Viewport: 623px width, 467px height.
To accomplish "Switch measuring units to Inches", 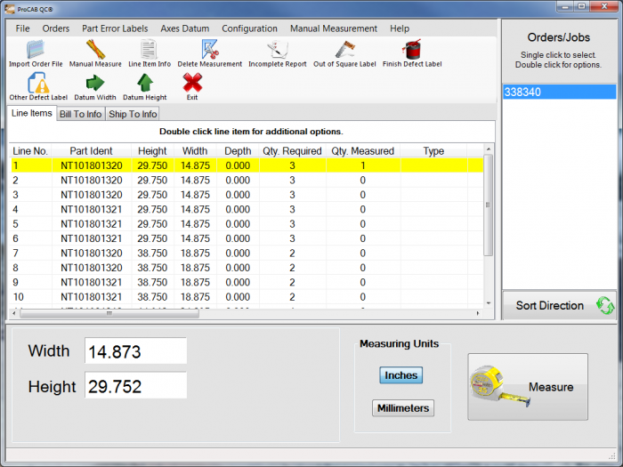I will [400, 375].
